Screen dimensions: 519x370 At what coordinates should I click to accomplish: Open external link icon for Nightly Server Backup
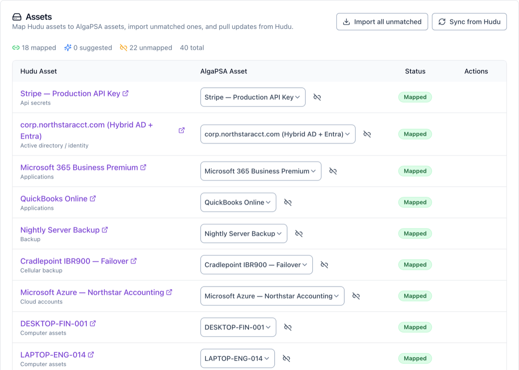pos(105,230)
